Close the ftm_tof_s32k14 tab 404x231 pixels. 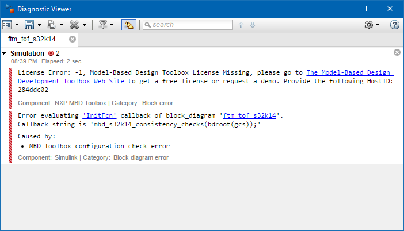73,39
